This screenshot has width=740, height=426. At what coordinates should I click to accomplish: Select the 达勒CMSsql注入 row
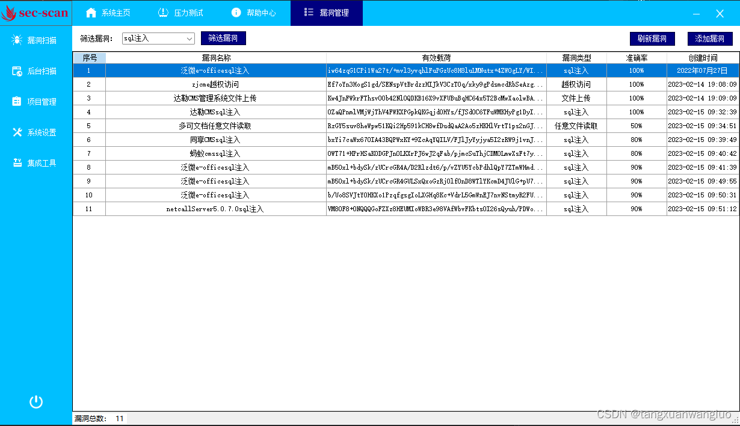click(x=406, y=112)
